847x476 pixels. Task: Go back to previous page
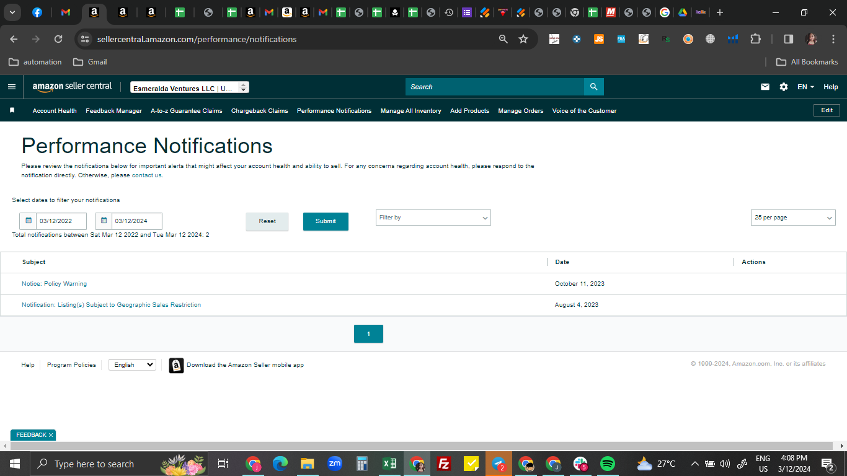click(x=14, y=39)
